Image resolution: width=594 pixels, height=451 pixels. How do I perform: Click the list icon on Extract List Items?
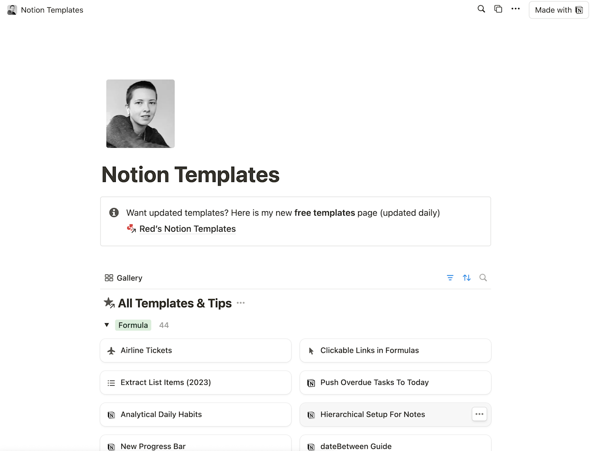111,383
